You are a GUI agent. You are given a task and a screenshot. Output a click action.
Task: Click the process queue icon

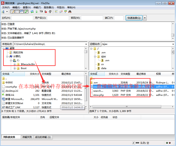click(x=37, y=11)
